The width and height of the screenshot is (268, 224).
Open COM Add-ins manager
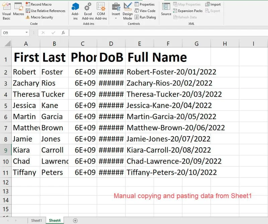[x=101, y=10]
